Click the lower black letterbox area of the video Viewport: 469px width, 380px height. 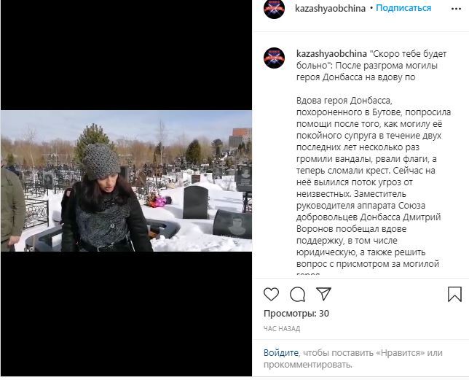(126, 314)
